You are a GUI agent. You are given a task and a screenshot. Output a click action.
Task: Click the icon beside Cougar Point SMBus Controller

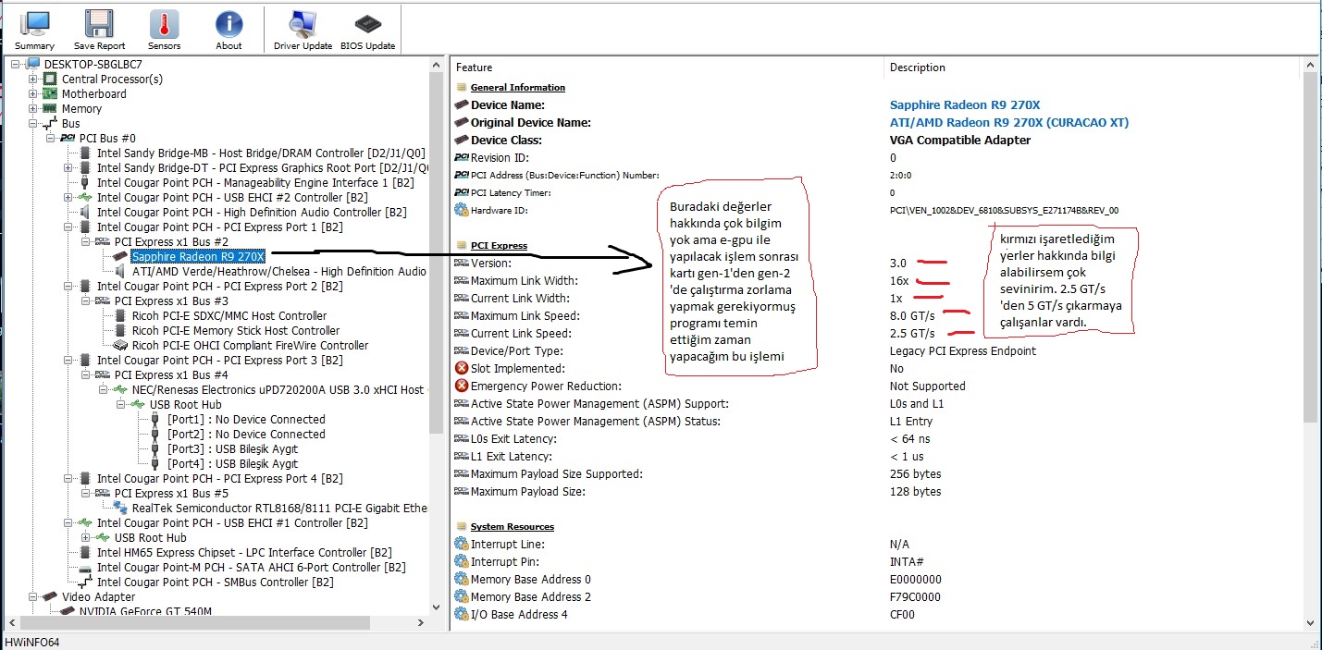pos(86,582)
